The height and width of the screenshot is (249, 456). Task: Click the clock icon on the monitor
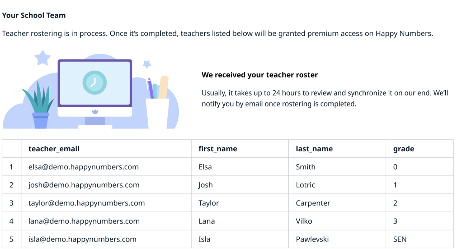95,82
